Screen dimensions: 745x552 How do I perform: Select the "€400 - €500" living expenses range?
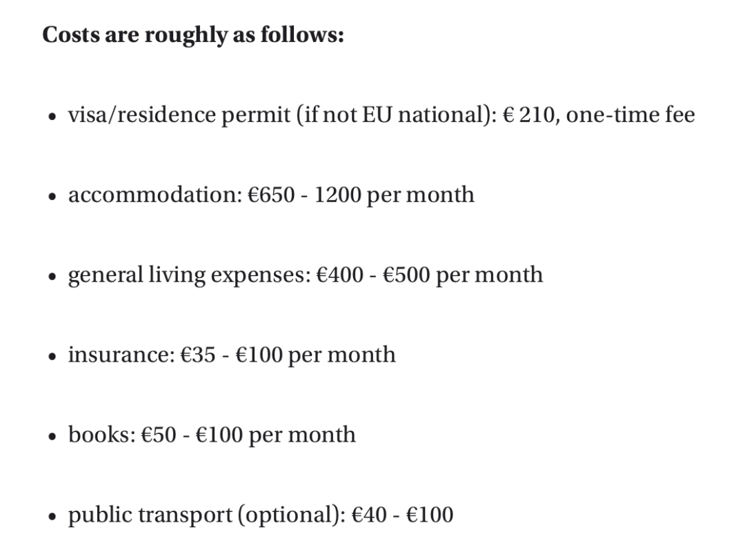coord(372,275)
